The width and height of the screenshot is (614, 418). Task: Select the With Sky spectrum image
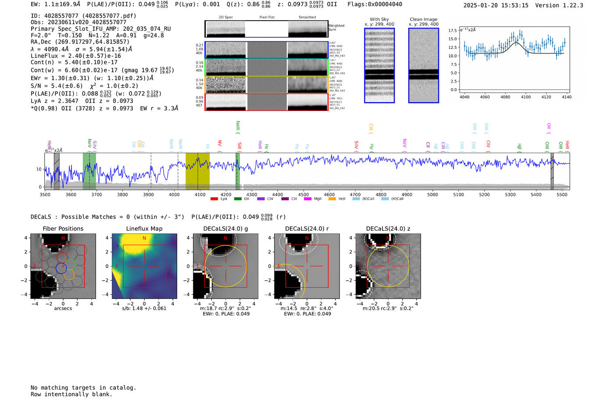(x=379, y=65)
